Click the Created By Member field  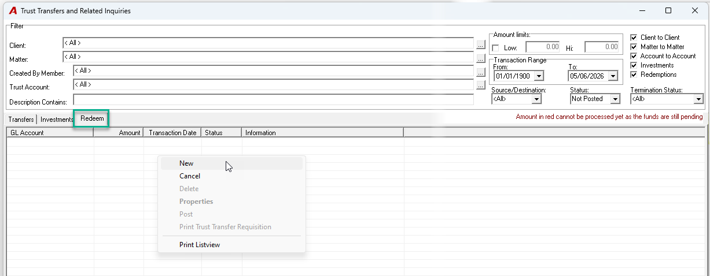click(274, 71)
